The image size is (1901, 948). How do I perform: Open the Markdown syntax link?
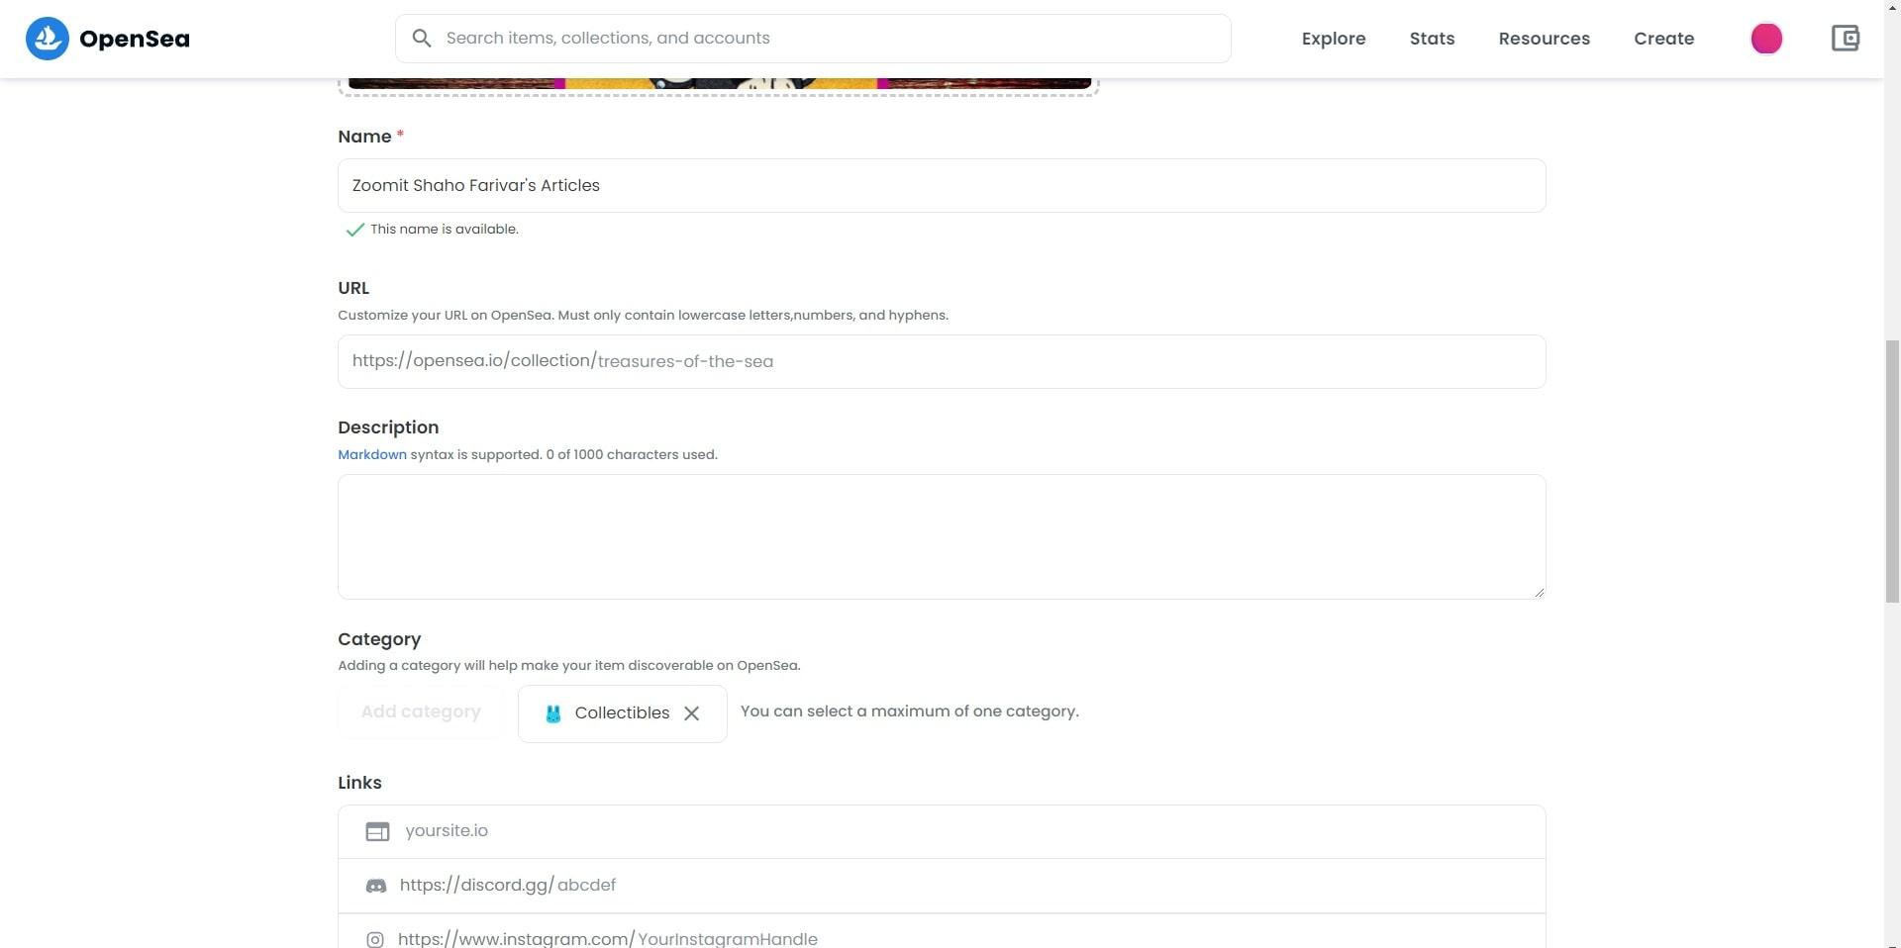[372, 455]
